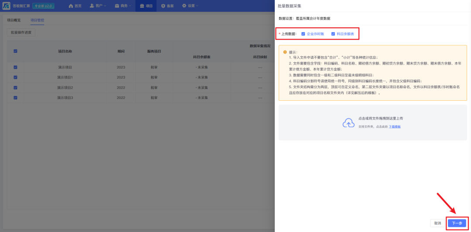Image resolution: width=471 pixels, height=232 pixels.
Task: Expand the 商务 dropdown menu
Action: (x=123, y=6)
